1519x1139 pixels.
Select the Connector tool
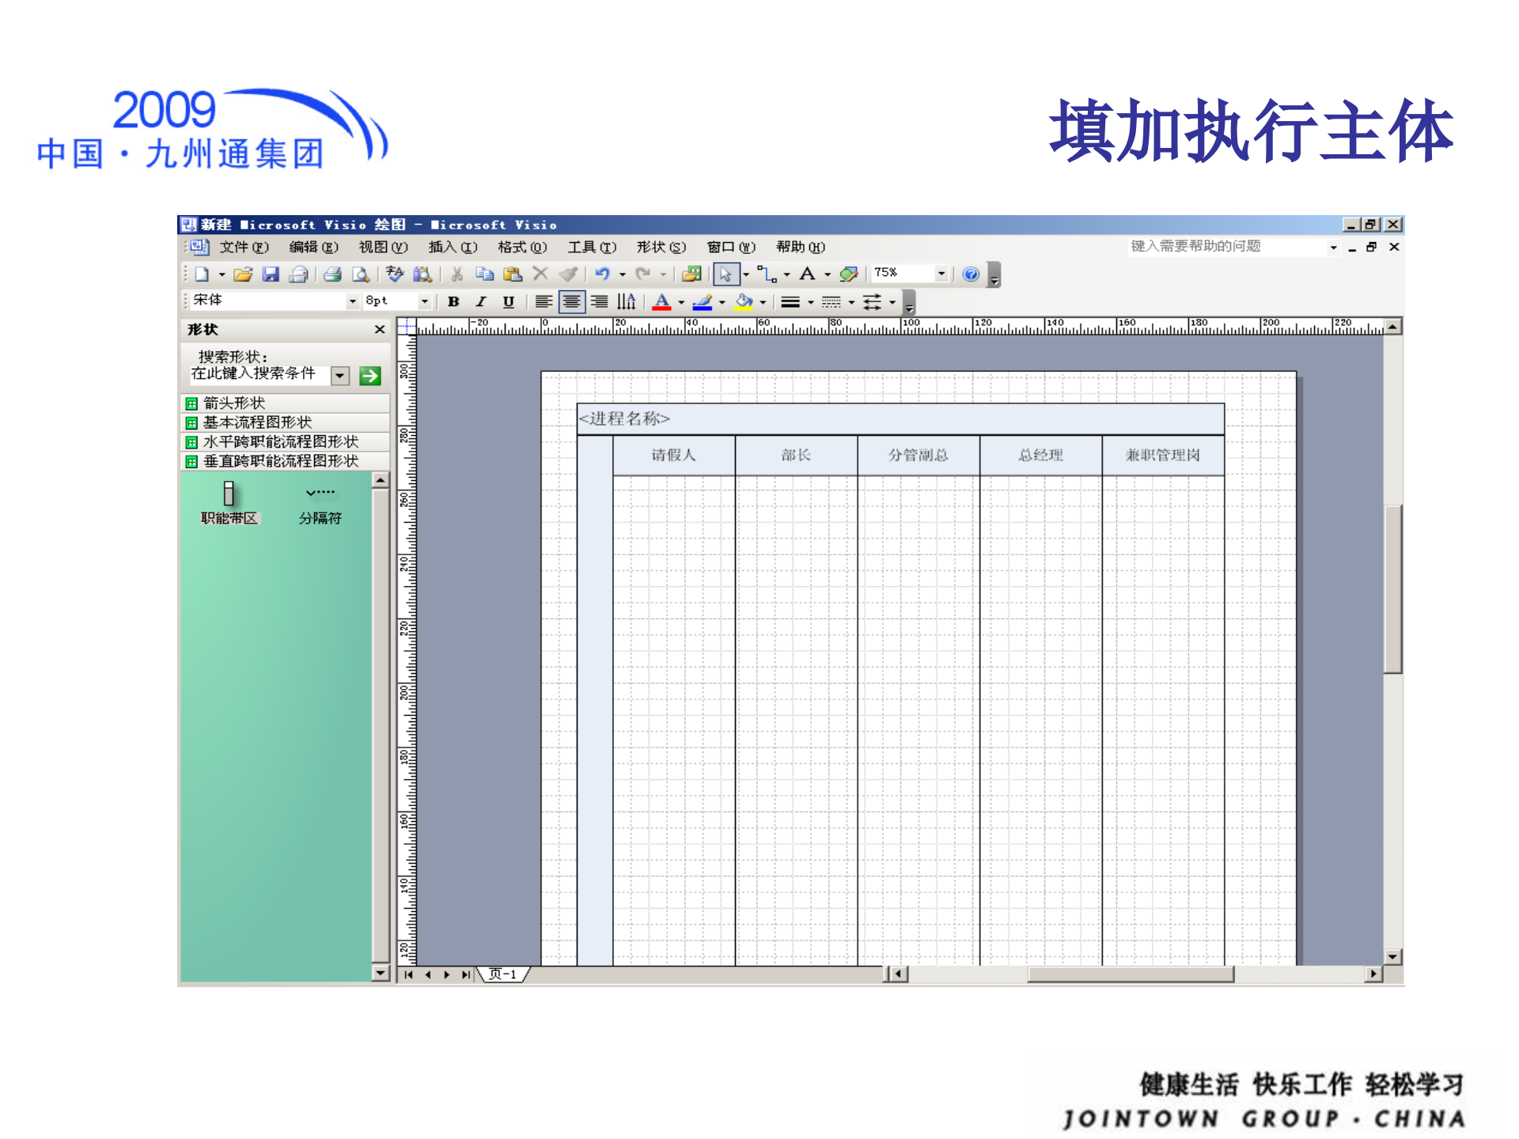pos(767,274)
